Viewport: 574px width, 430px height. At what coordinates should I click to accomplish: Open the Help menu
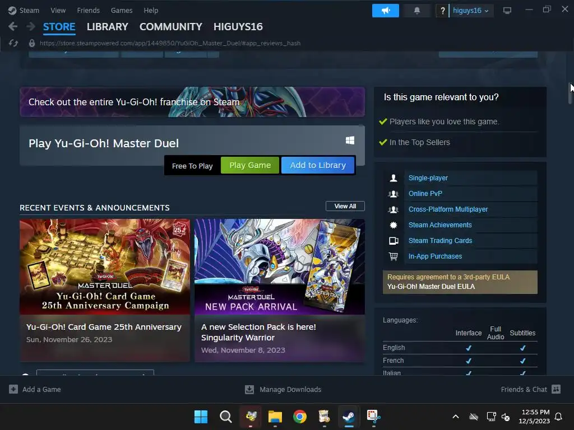pyautogui.click(x=151, y=11)
